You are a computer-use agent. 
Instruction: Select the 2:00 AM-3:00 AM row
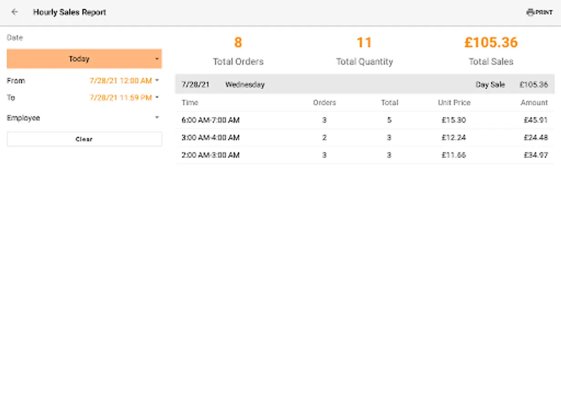pyautogui.click(x=364, y=155)
